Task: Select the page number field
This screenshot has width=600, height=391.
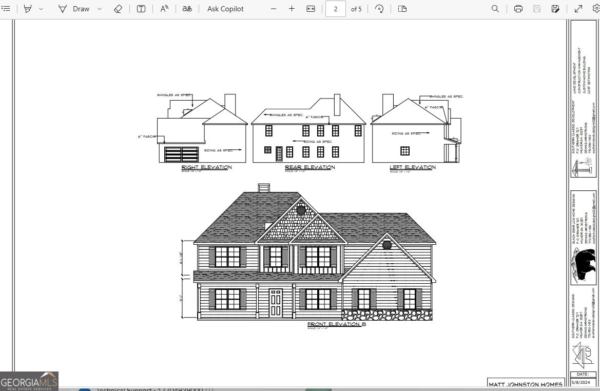Action: (x=336, y=8)
